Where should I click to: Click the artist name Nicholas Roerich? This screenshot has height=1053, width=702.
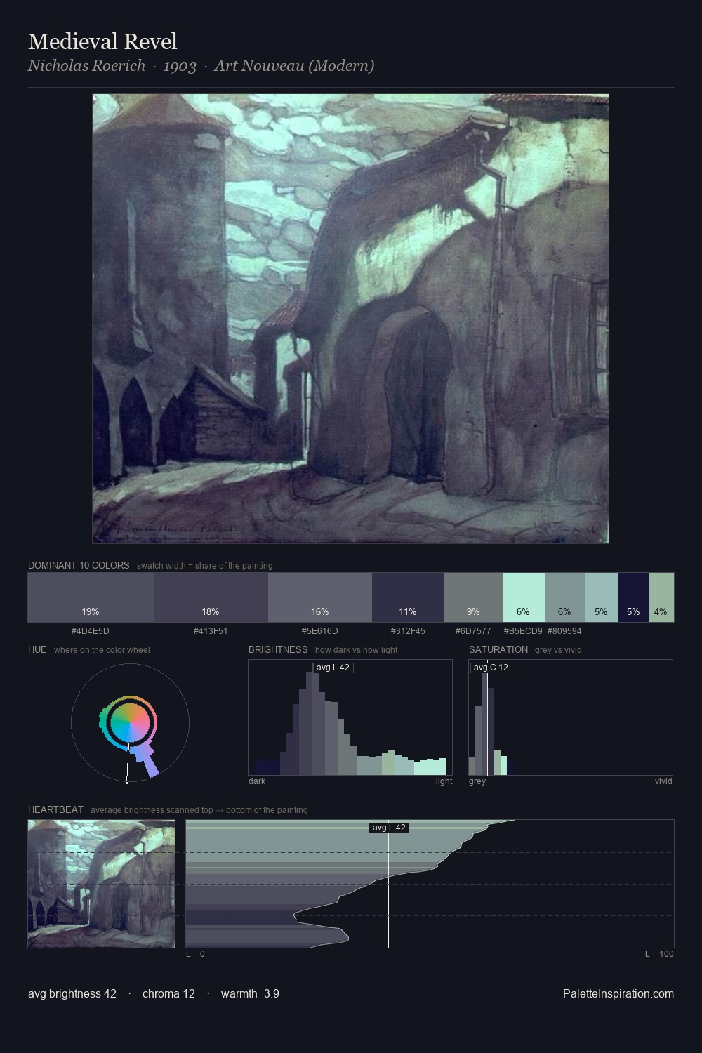tap(86, 65)
